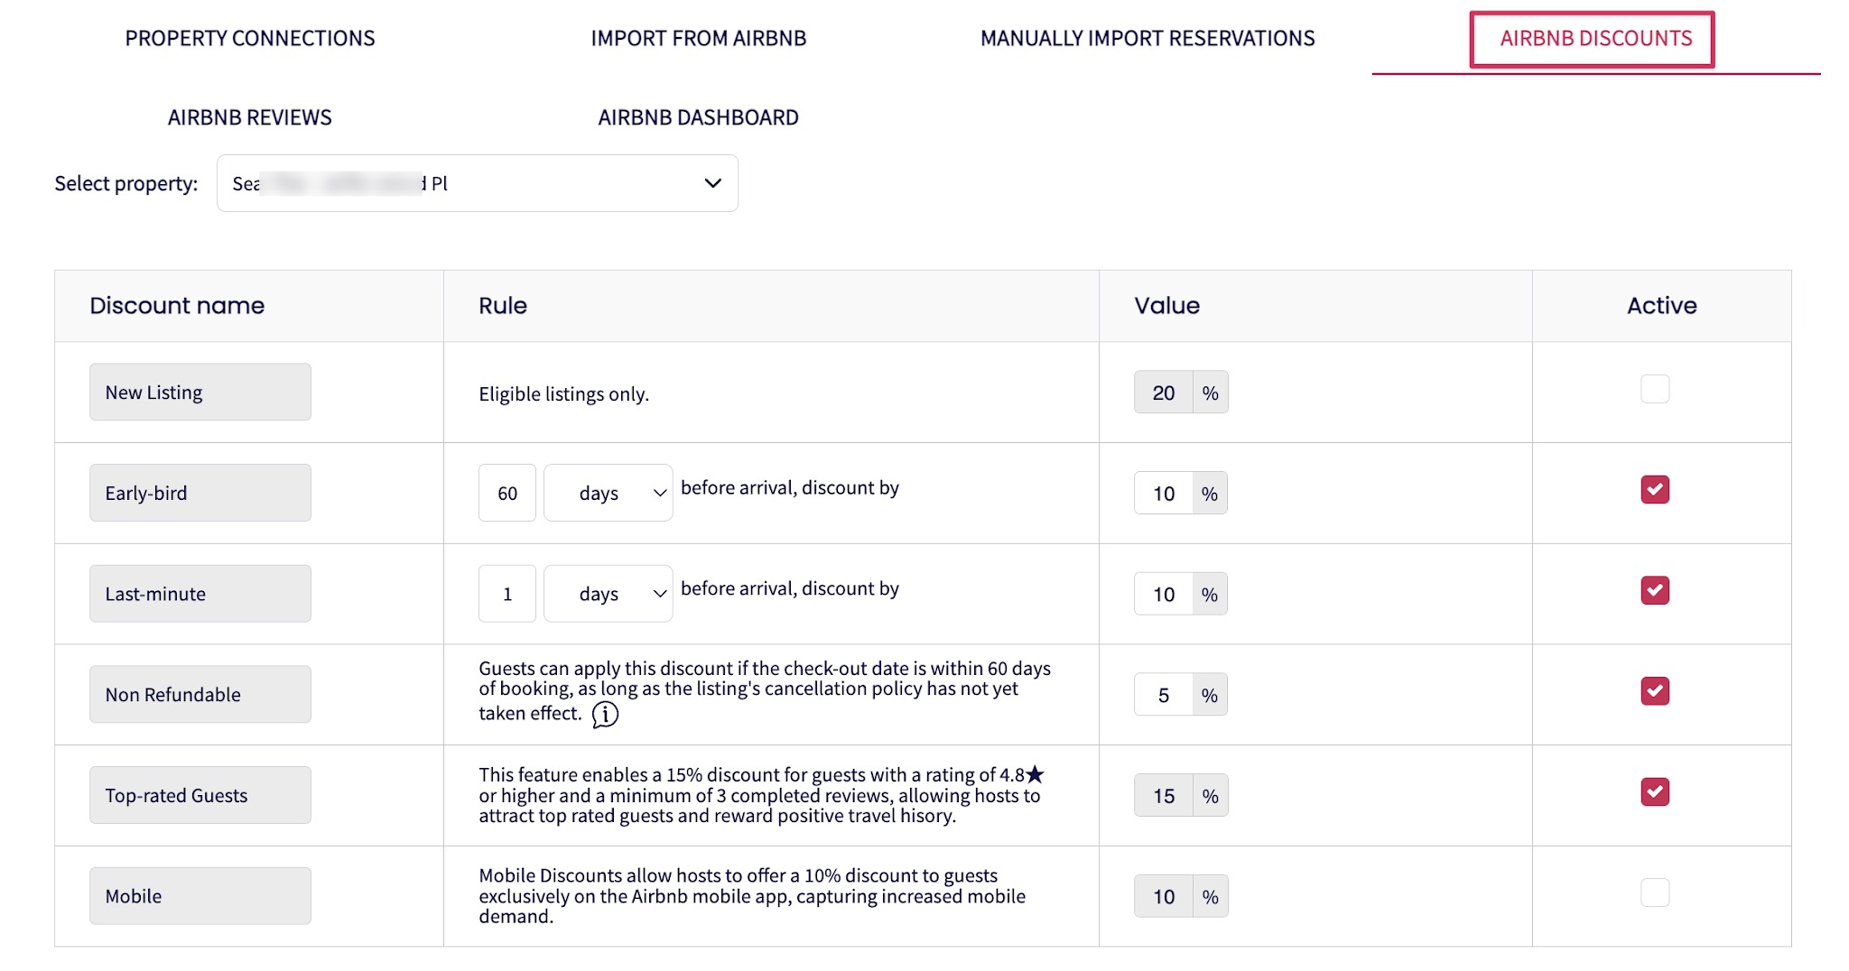Click the Last-minute 1 day input field
Image resolution: width=1849 pixels, height=971 pixels.
coord(507,594)
